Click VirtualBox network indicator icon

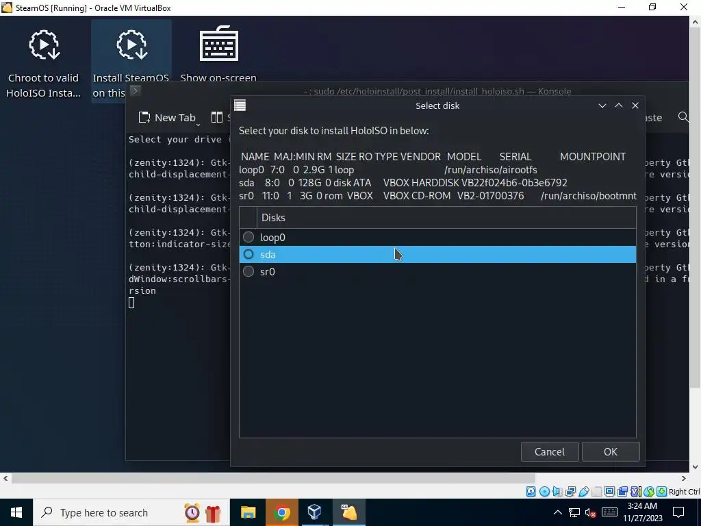coord(570,492)
